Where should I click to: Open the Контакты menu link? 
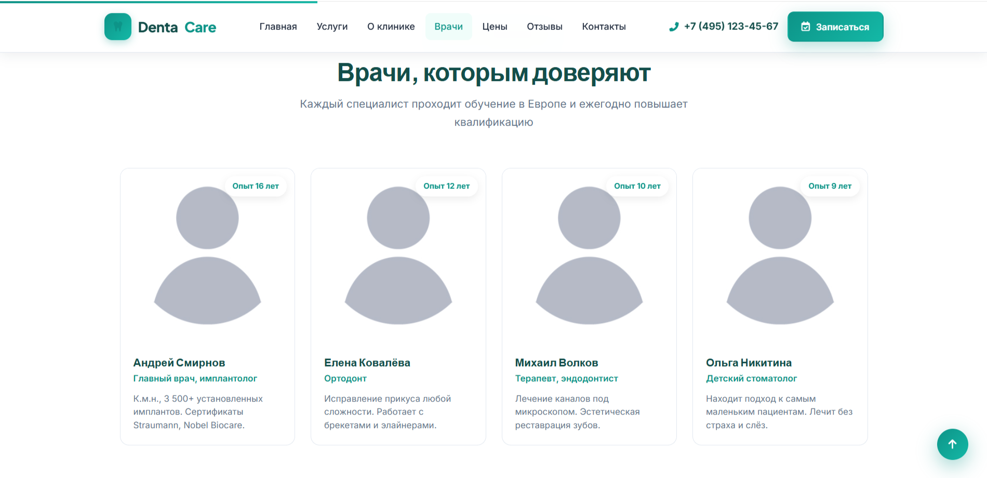click(604, 26)
